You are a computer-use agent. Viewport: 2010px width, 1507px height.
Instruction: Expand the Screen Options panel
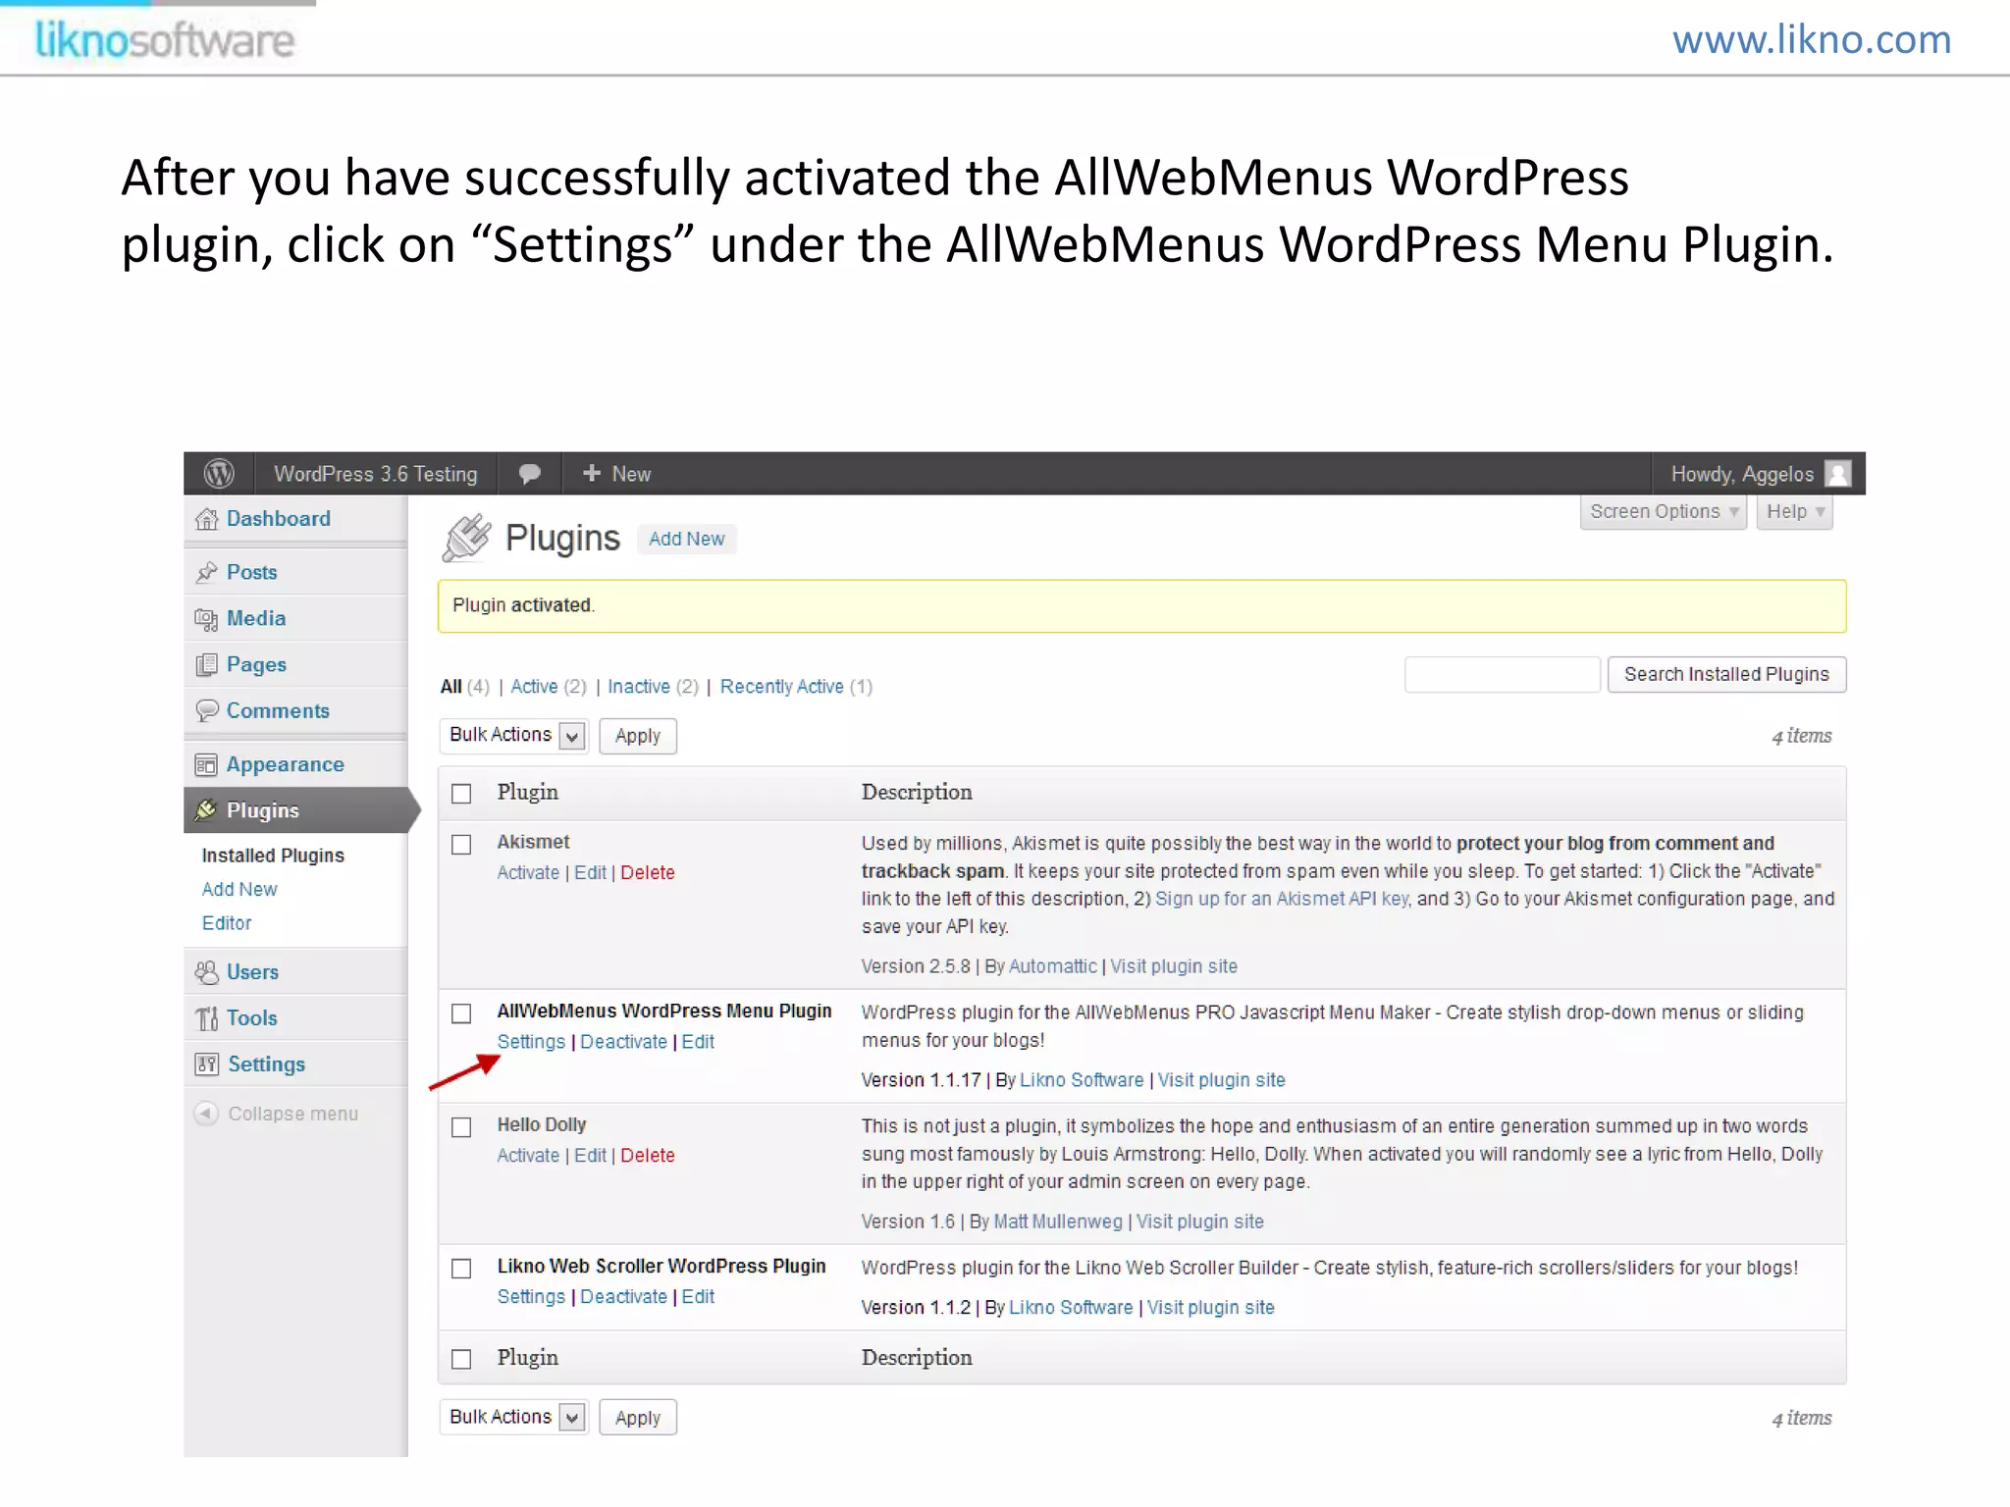[x=1664, y=511]
